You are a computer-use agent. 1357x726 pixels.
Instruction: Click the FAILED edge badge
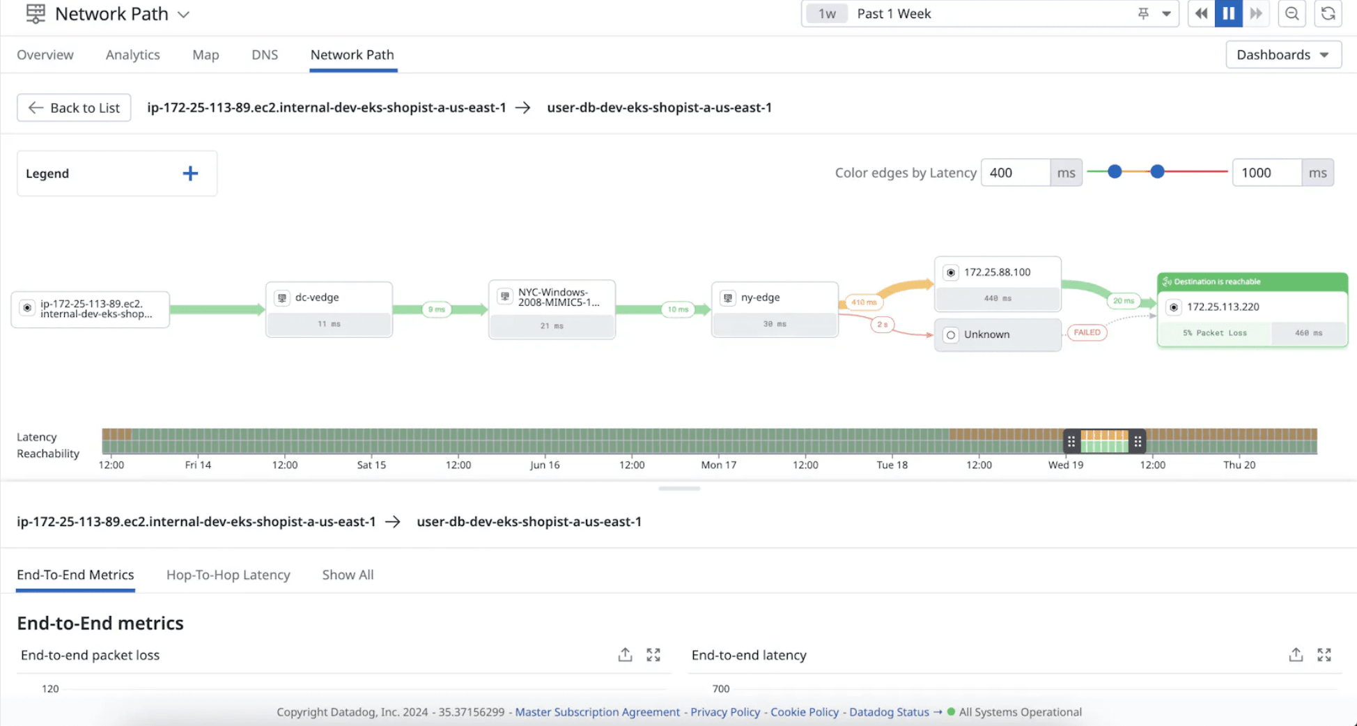1087,332
